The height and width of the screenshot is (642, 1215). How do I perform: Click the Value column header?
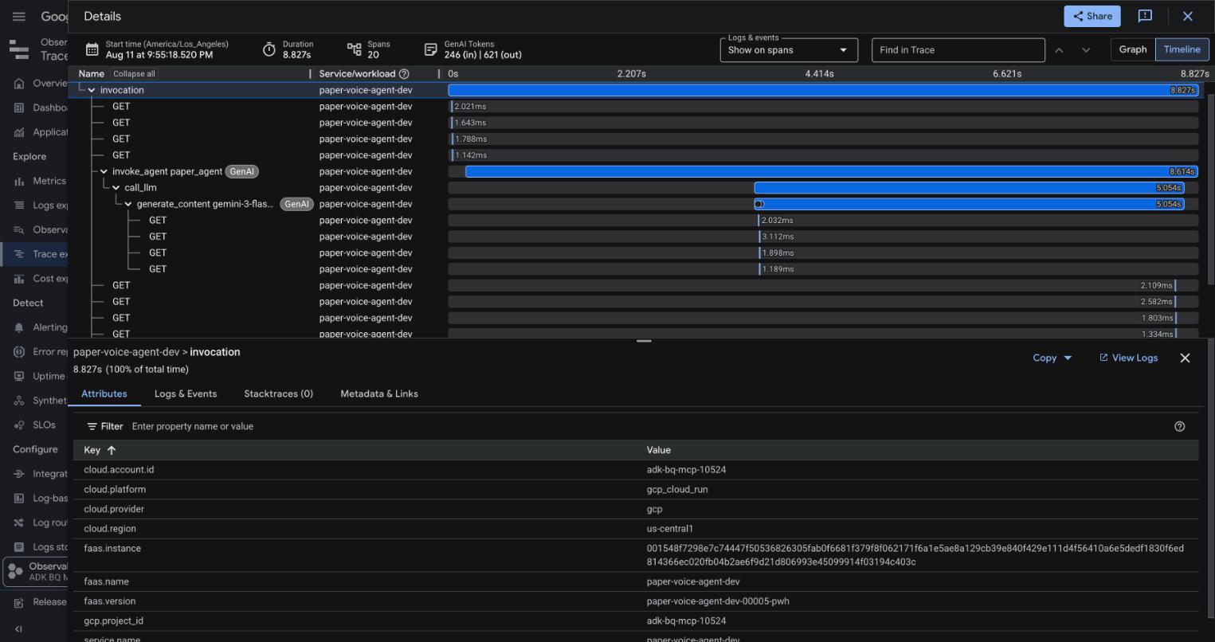coord(659,450)
